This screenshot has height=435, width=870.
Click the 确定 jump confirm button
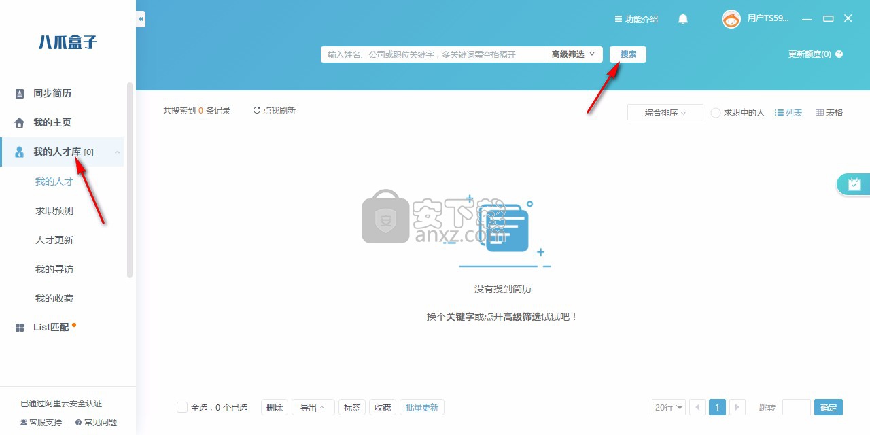829,407
